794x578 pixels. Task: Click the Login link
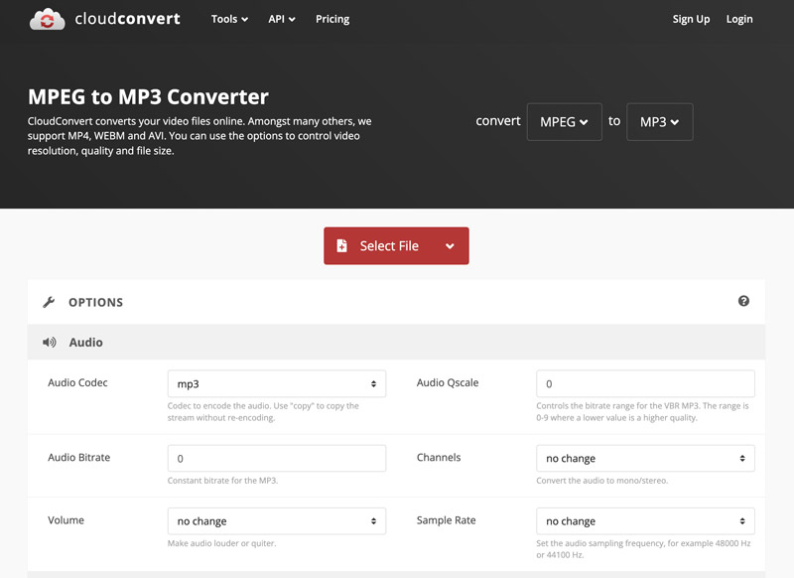coord(738,18)
